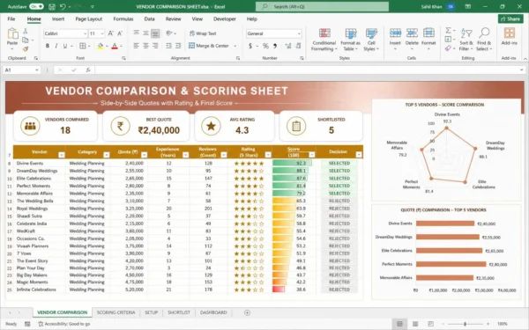Enable Wrap Text for cells
Screen dimensions: 529x330
coord(203,33)
